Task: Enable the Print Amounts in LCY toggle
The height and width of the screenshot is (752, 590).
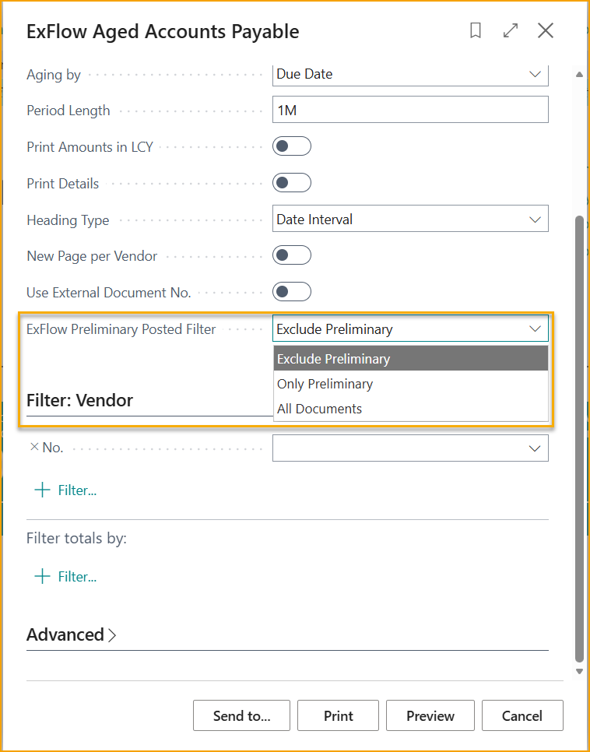Action: pyautogui.click(x=292, y=146)
